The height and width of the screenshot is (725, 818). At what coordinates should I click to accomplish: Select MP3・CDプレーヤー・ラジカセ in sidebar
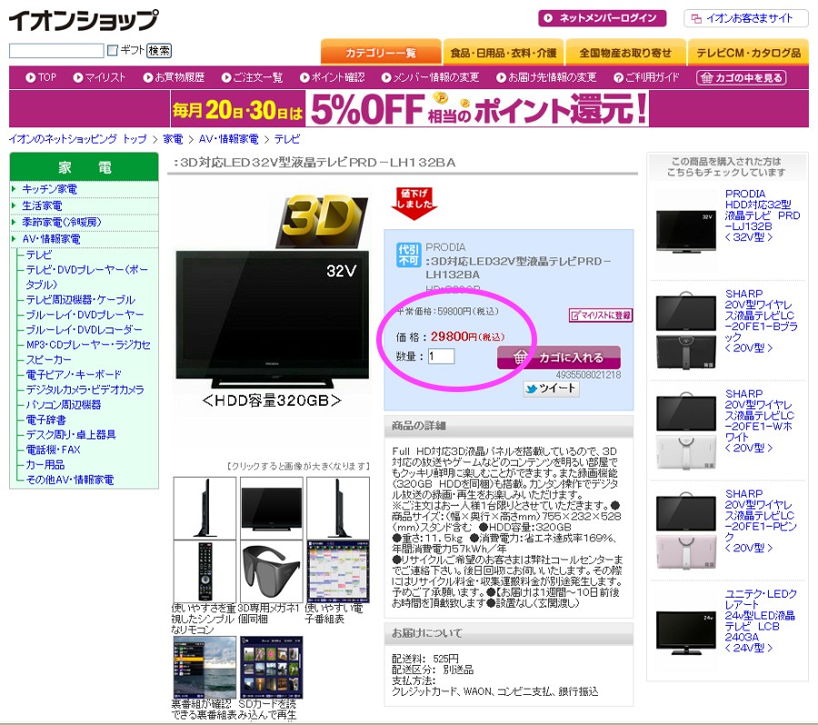88,345
